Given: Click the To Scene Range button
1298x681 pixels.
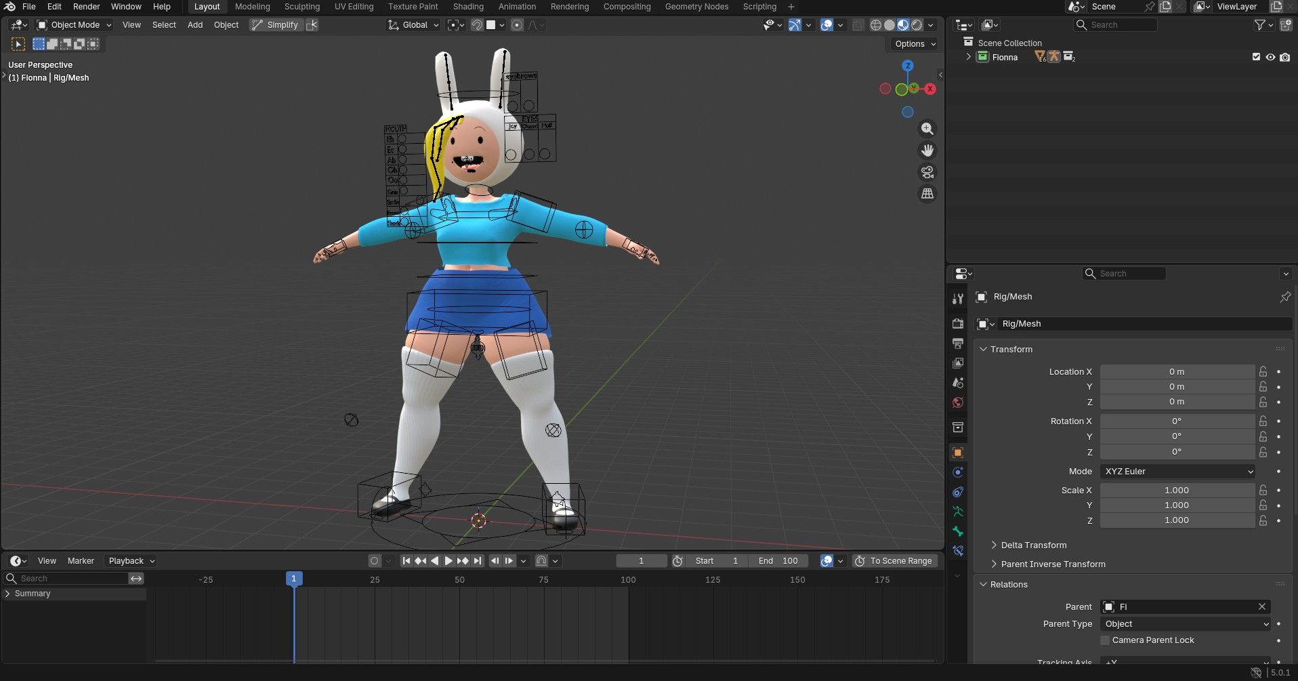Looking at the screenshot, I should point(894,561).
